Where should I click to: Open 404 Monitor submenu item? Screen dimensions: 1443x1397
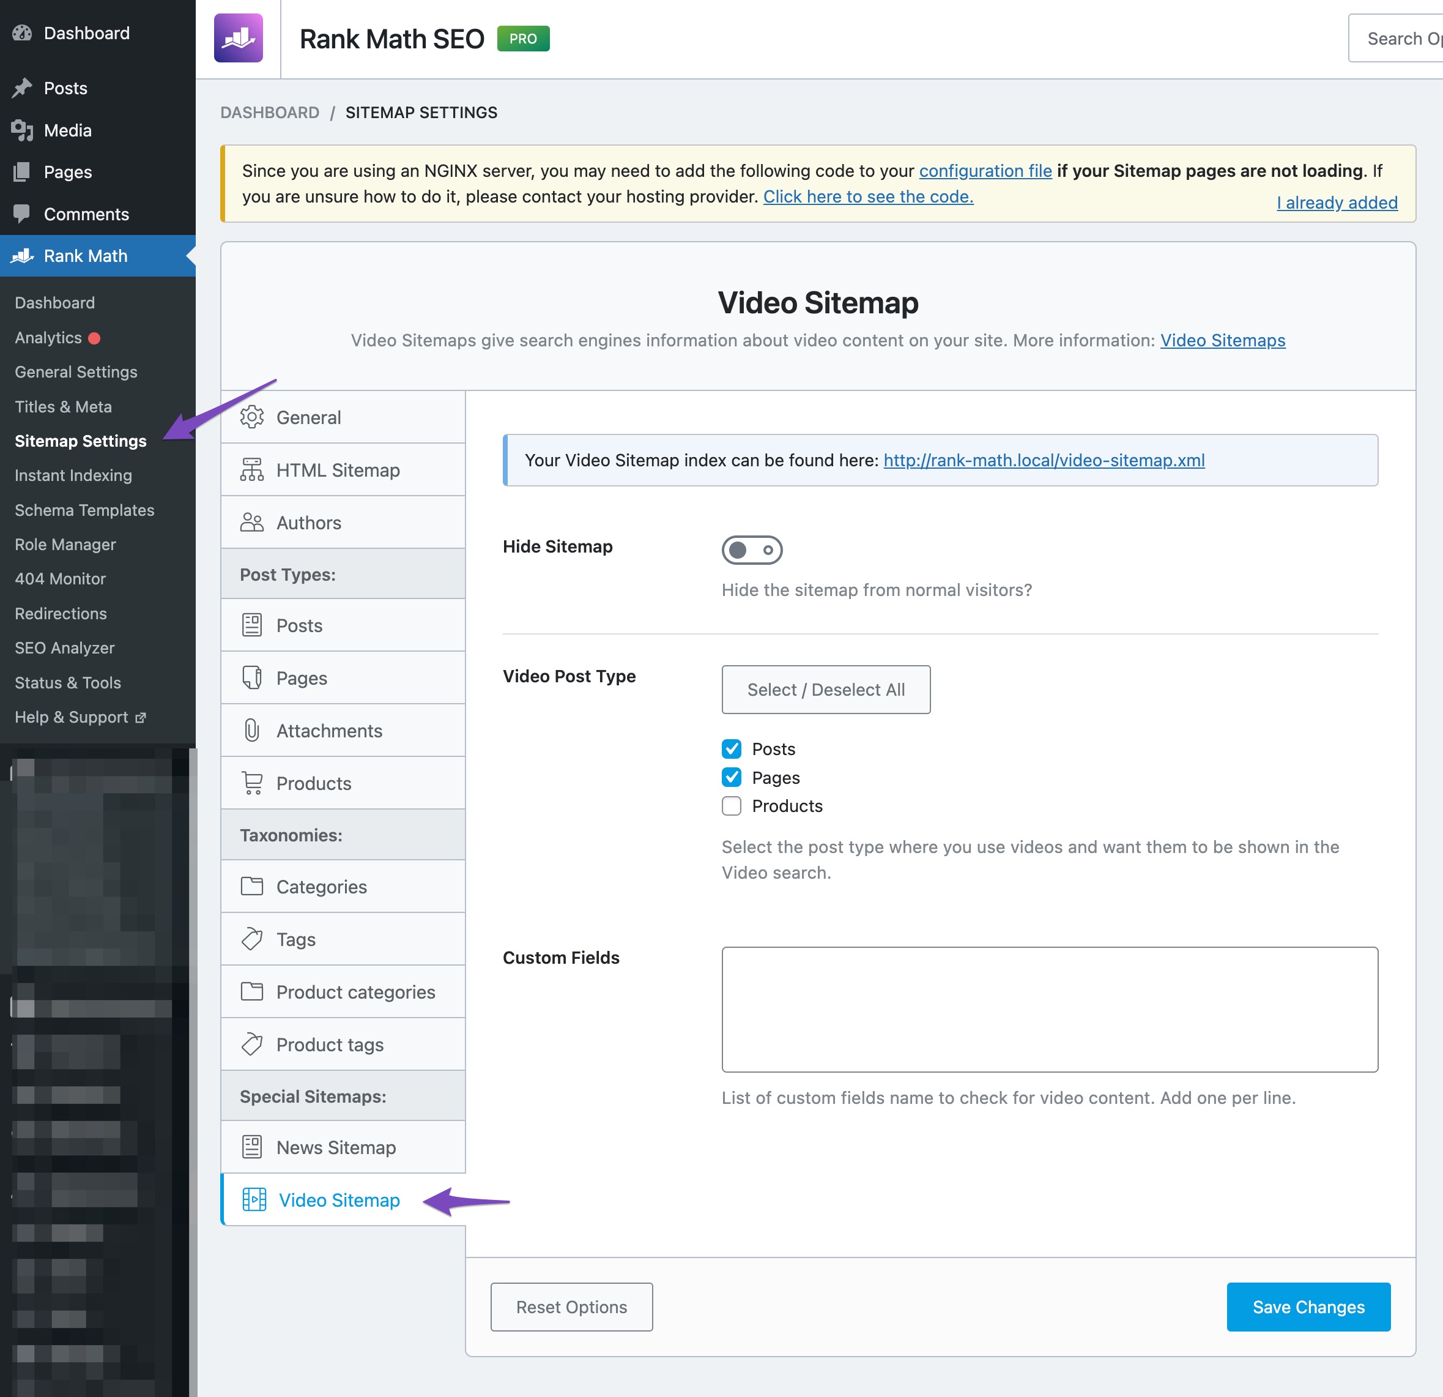click(61, 579)
